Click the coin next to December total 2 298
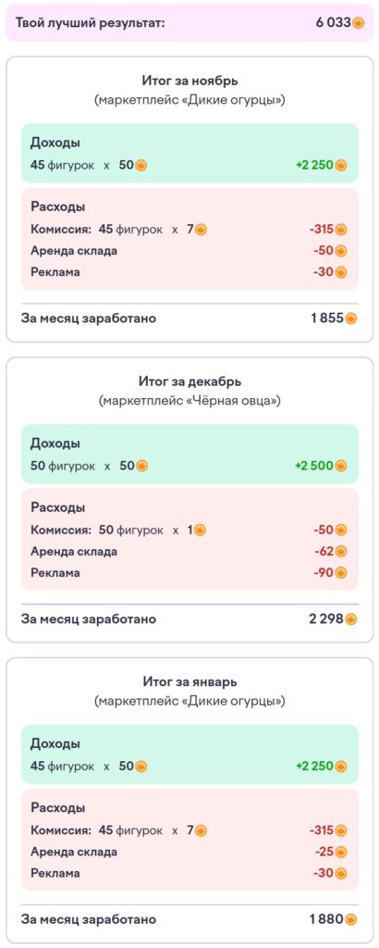The height and width of the screenshot is (948, 379). coord(350,618)
